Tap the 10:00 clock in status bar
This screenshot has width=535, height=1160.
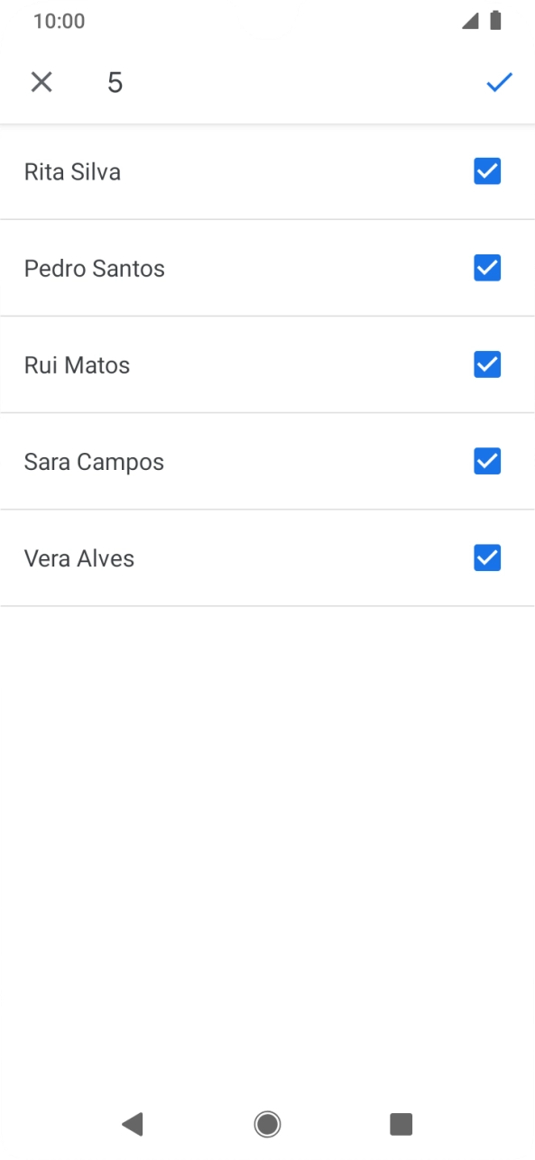pyautogui.click(x=60, y=21)
